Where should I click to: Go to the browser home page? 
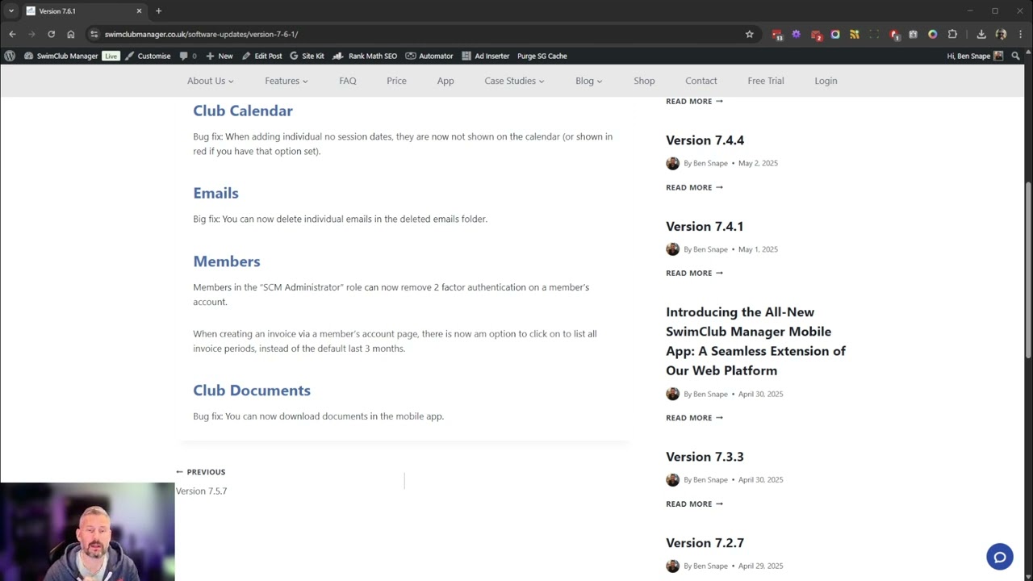tap(71, 34)
